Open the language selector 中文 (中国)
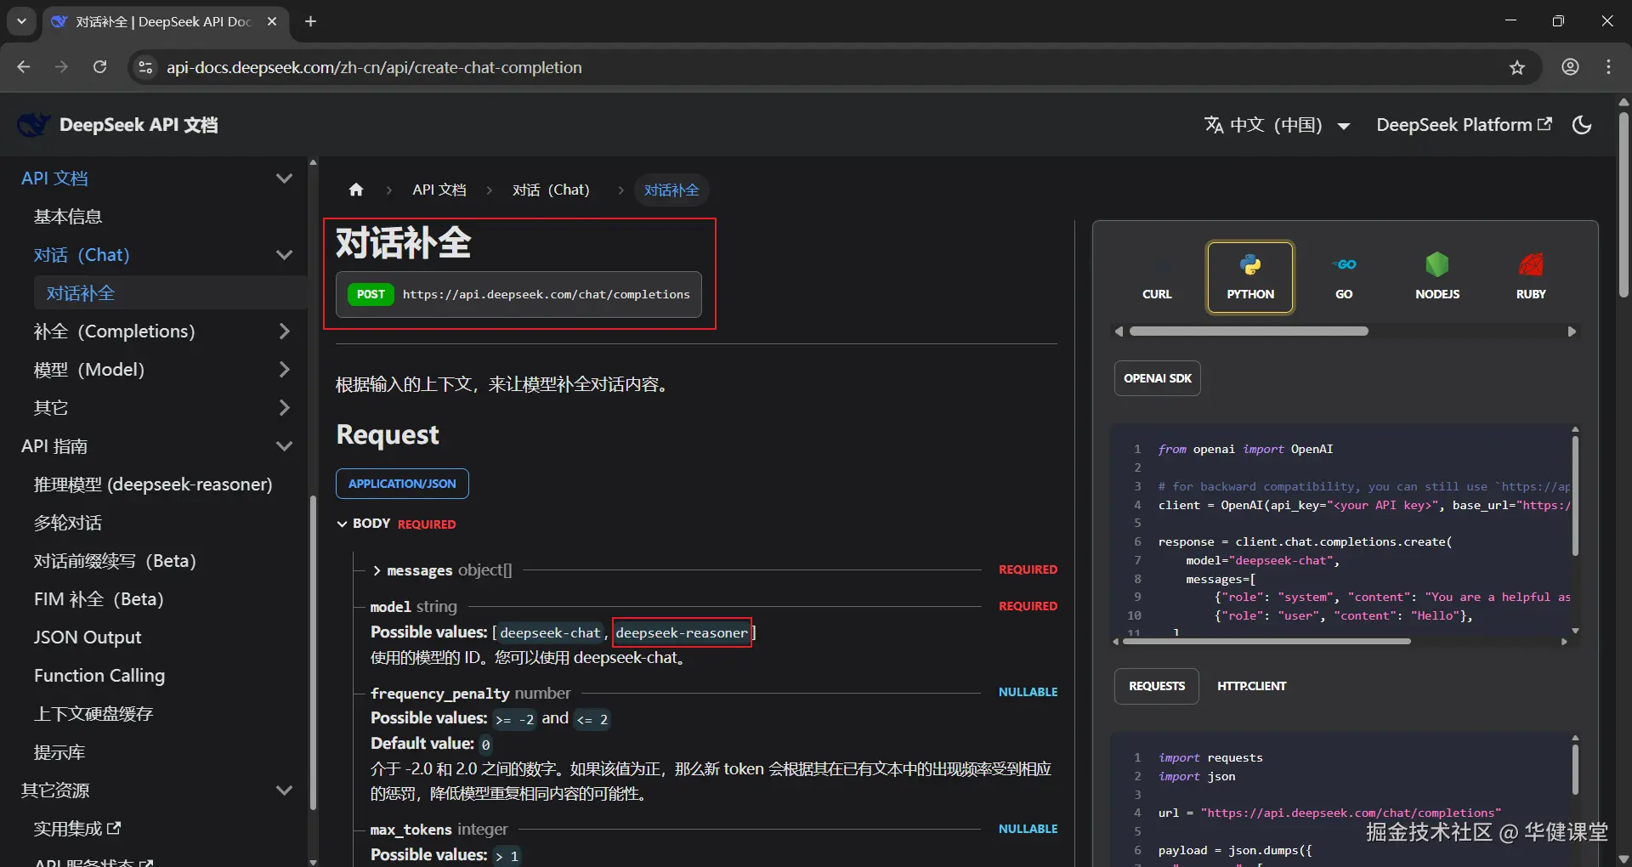The width and height of the screenshot is (1632, 867). point(1277,125)
